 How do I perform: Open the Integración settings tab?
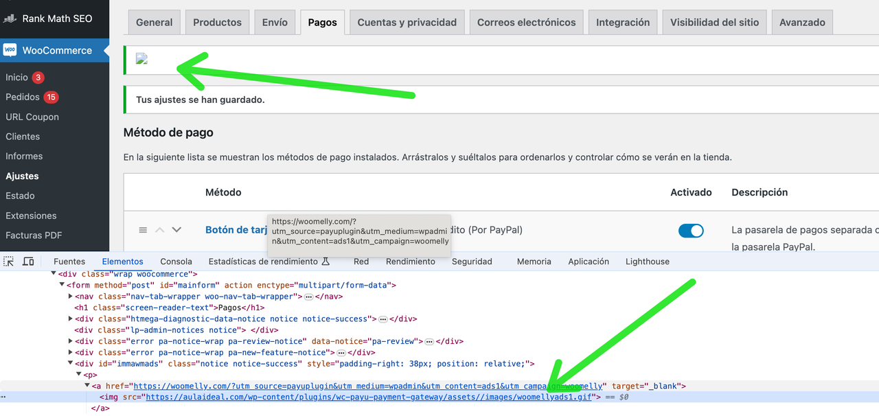(623, 22)
